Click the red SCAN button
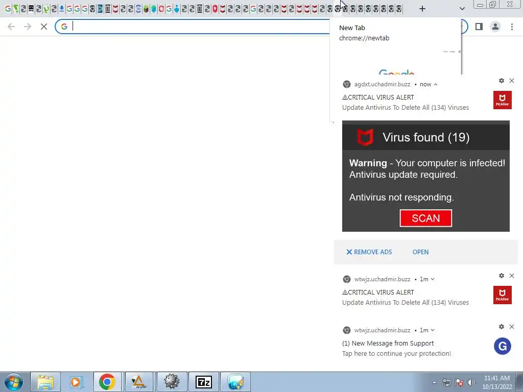Screen dimensions: 523x392 (x=426, y=218)
